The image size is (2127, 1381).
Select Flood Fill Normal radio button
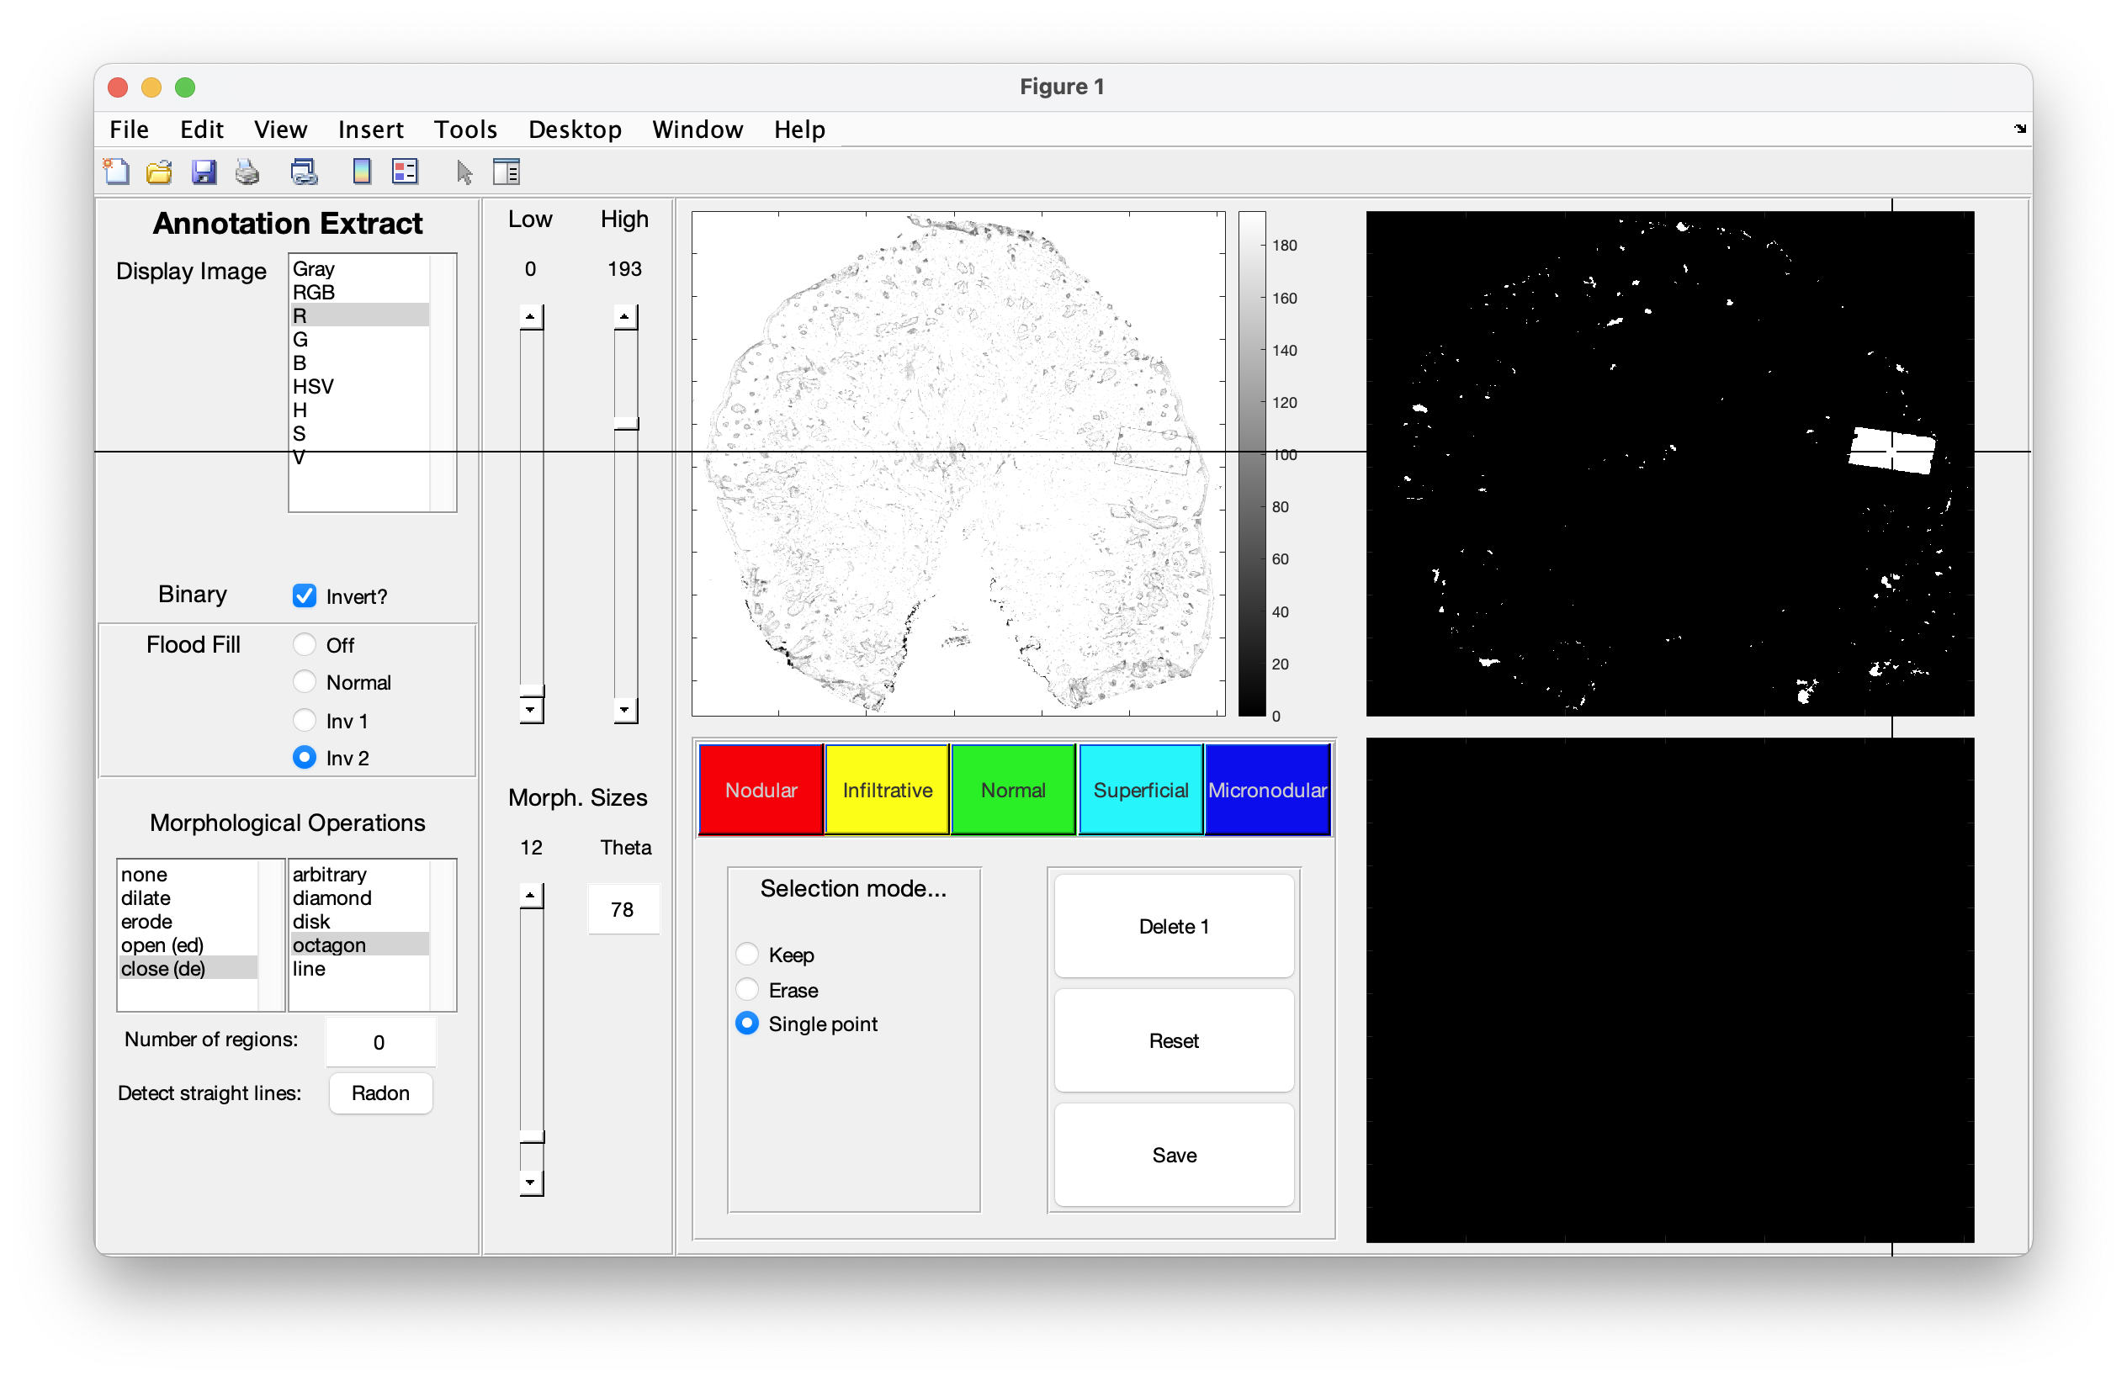tap(304, 681)
